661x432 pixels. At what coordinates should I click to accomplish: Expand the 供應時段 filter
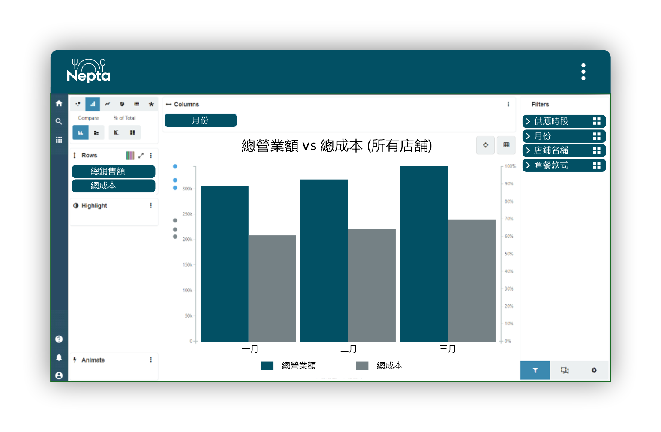(x=528, y=121)
